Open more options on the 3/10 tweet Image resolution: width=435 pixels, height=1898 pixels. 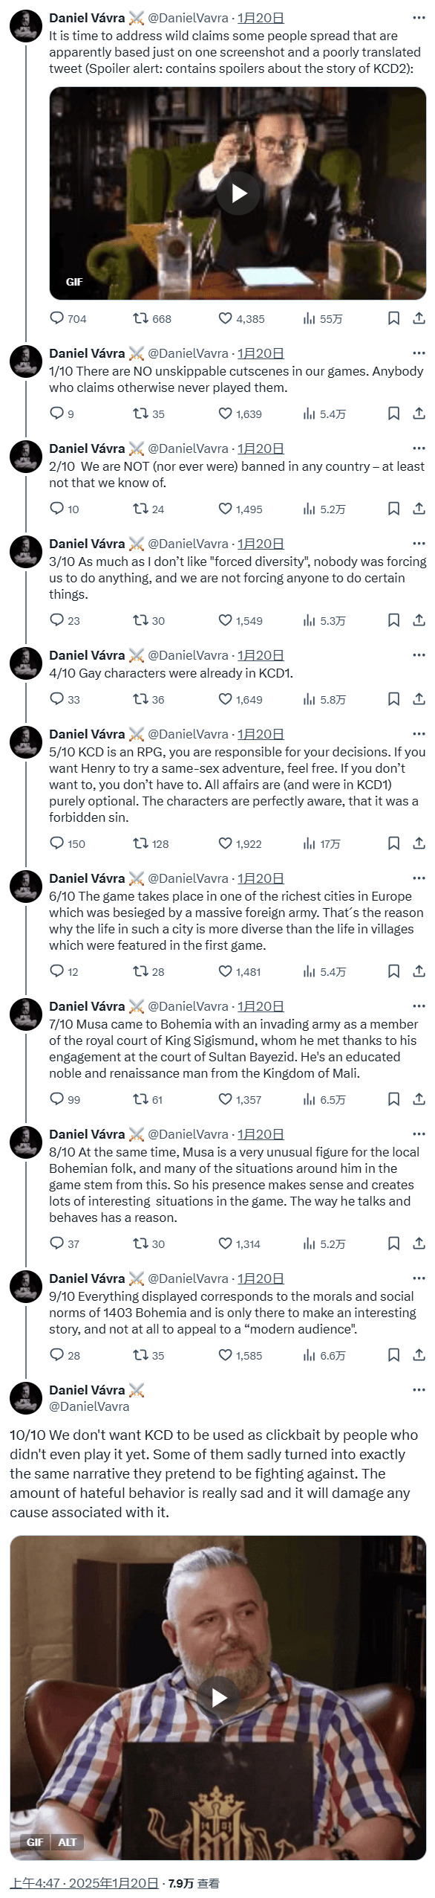point(419,544)
